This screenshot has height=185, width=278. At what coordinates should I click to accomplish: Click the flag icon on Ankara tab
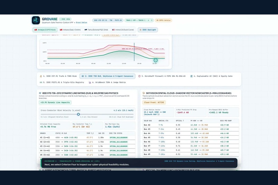[x=61, y=30]
